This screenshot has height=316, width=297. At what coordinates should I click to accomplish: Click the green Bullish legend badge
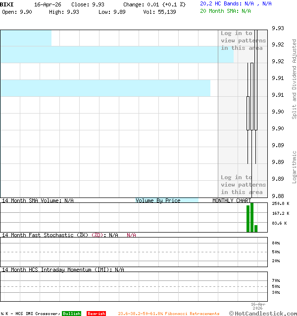click(x=71, y=314)
